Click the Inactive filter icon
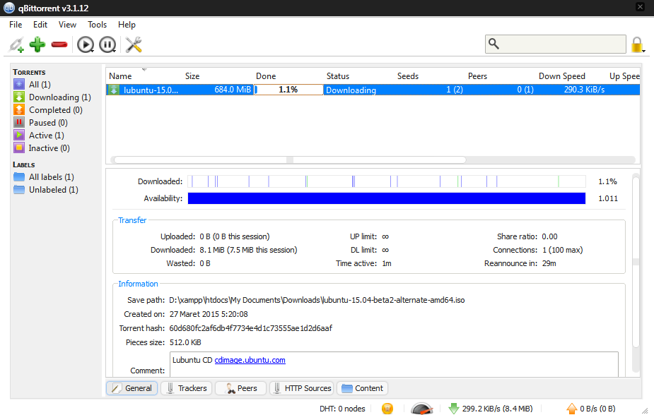Image resolution: width=654 pixels, height=415 pixels. (x=19, y=148)
